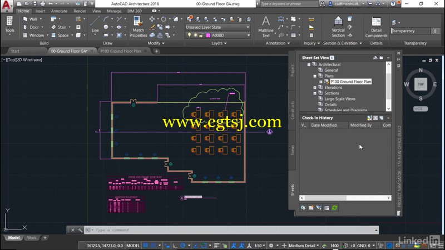The image size is (445, 250).
Task: Click the Vertical Section tool
Action: click(338, 27)
